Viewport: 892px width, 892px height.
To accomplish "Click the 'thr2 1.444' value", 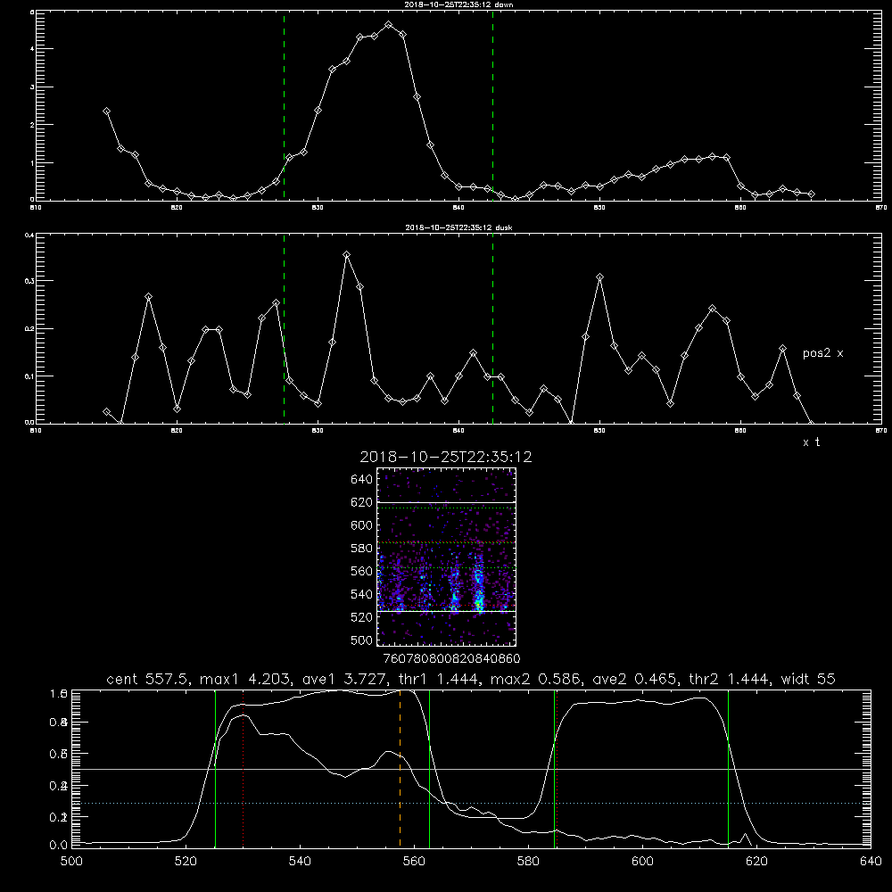I will [x=730, y=679].
